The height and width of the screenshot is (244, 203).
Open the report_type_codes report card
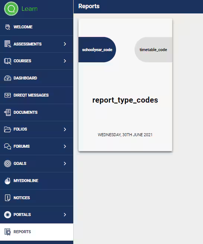(x=125, y=85)
